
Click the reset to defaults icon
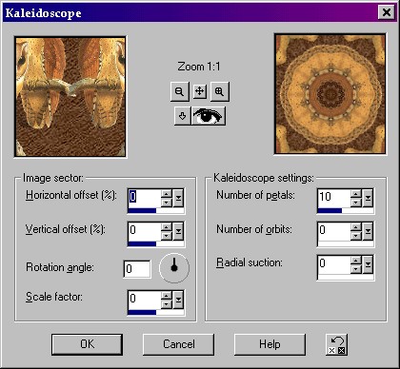point(337,344)
